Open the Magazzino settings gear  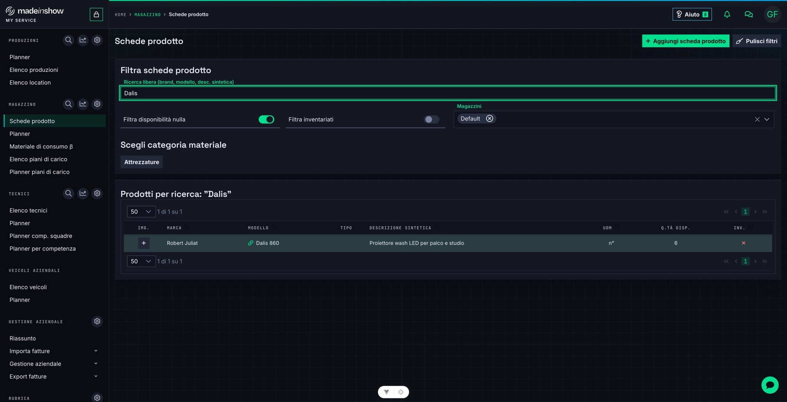pos(97,104)
